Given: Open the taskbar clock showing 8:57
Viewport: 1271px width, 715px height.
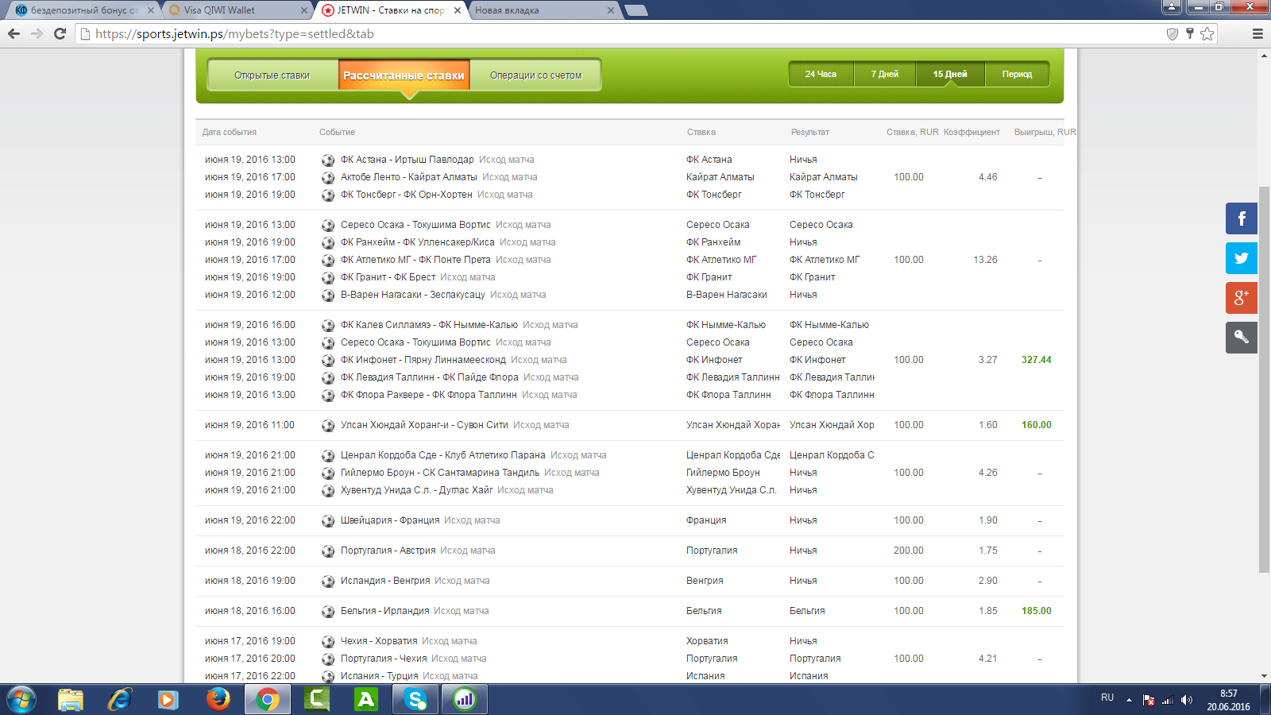Looking at the screenshot, I should (1228, 700).
